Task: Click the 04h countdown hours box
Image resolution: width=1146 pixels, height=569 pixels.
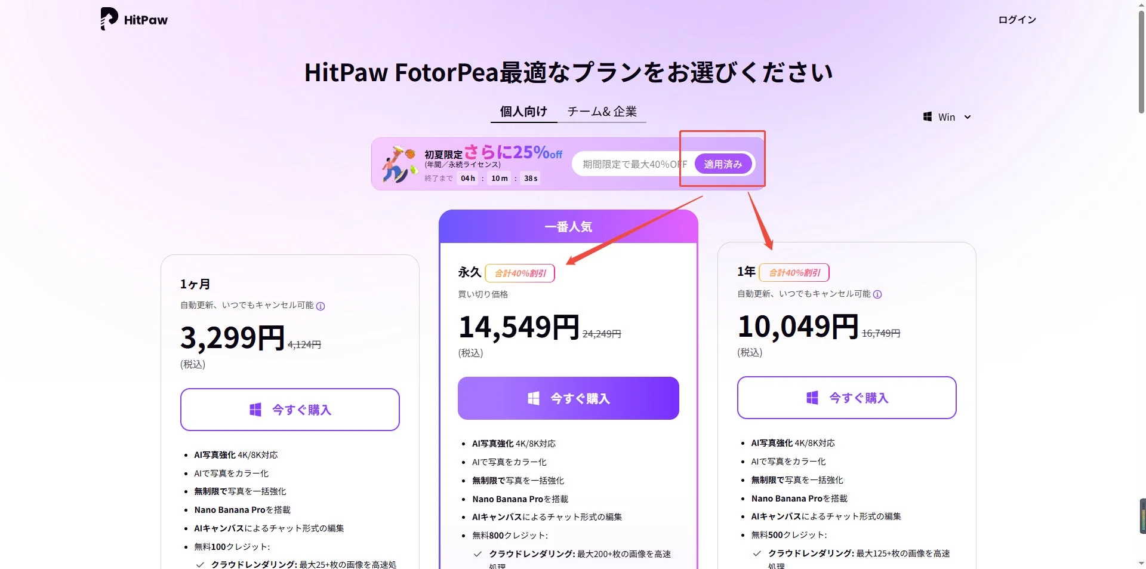Action: pyautogui.click(x=468, y=178)
